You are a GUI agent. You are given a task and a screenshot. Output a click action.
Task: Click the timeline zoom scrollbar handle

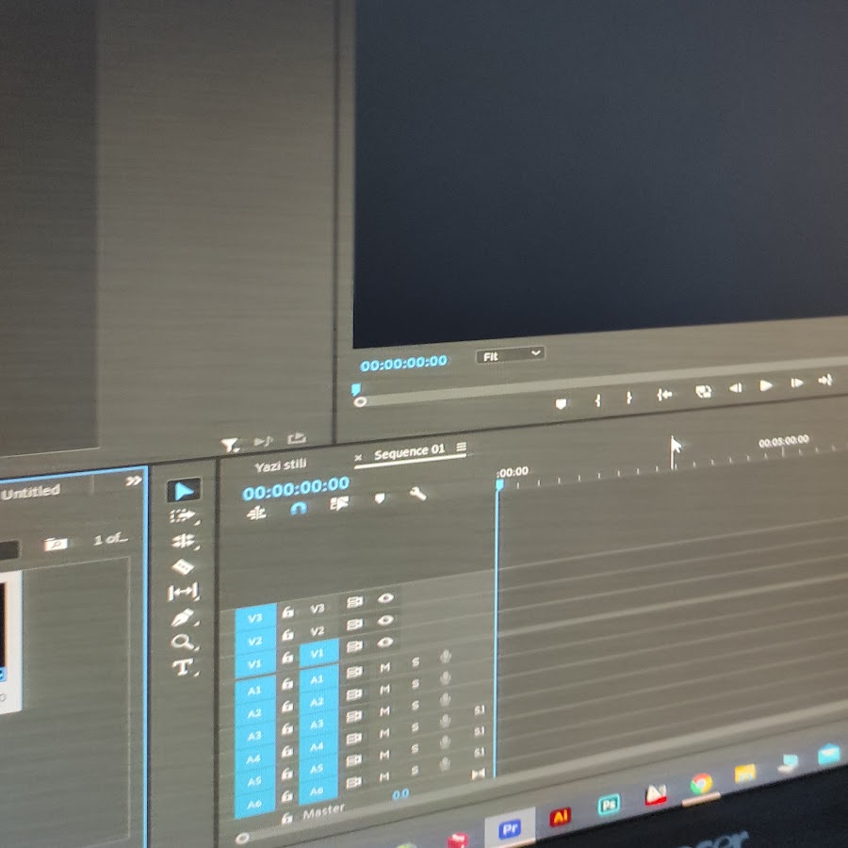coord(243,839)
